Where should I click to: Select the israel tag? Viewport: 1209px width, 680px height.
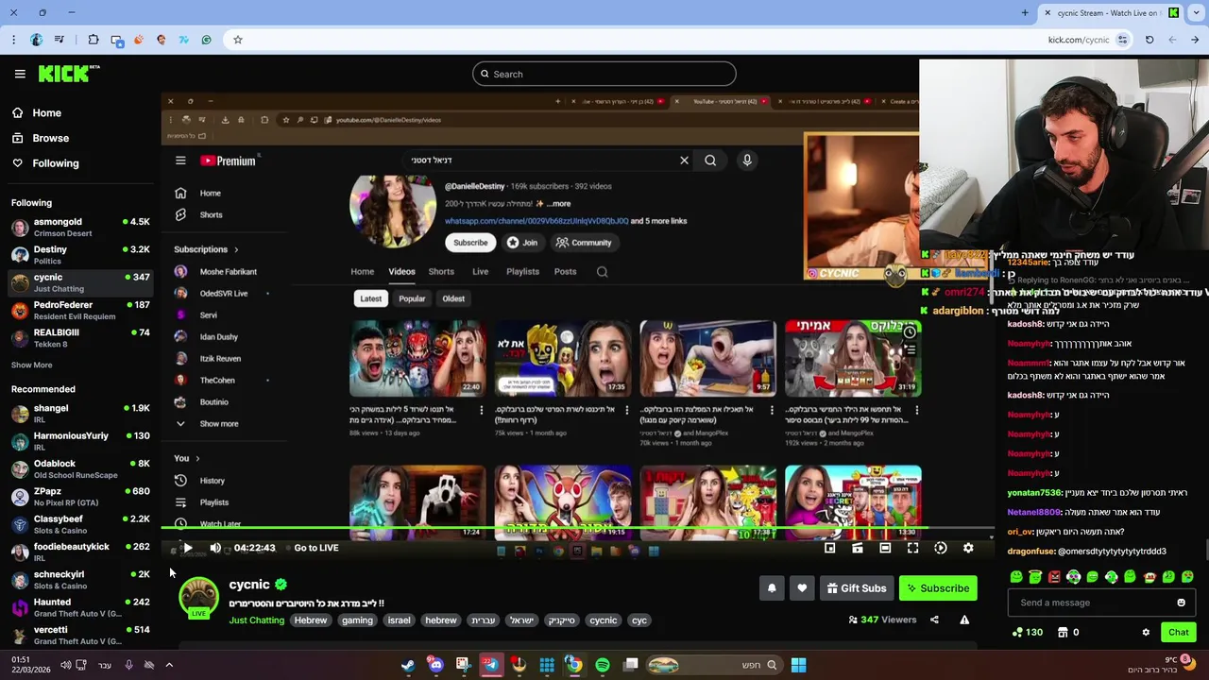click(x=399, y=620)
